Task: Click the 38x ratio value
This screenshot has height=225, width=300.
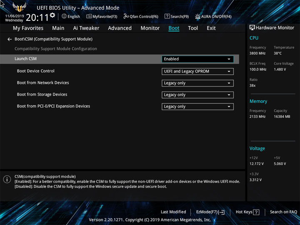Action: [x=252, y=85]
